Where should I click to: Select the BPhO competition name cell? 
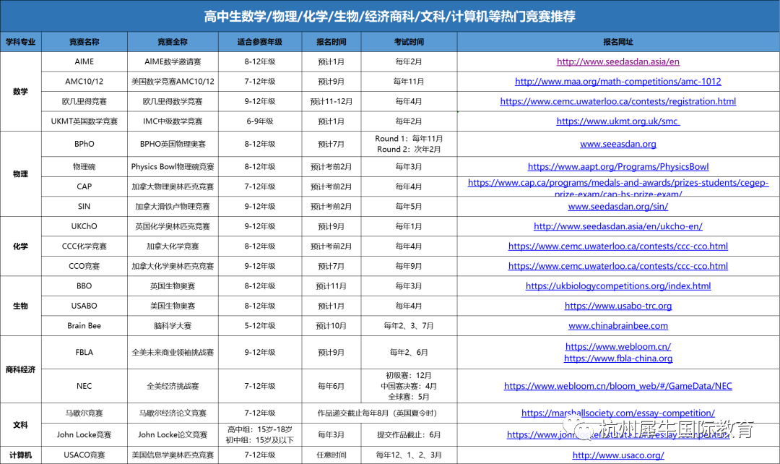click(x=84, y=144)
